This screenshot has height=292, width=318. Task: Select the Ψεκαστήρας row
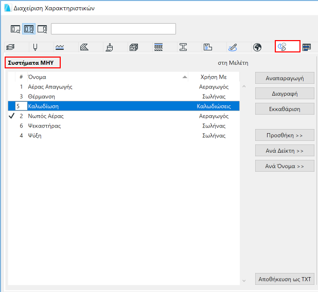[x=123, y=125]
